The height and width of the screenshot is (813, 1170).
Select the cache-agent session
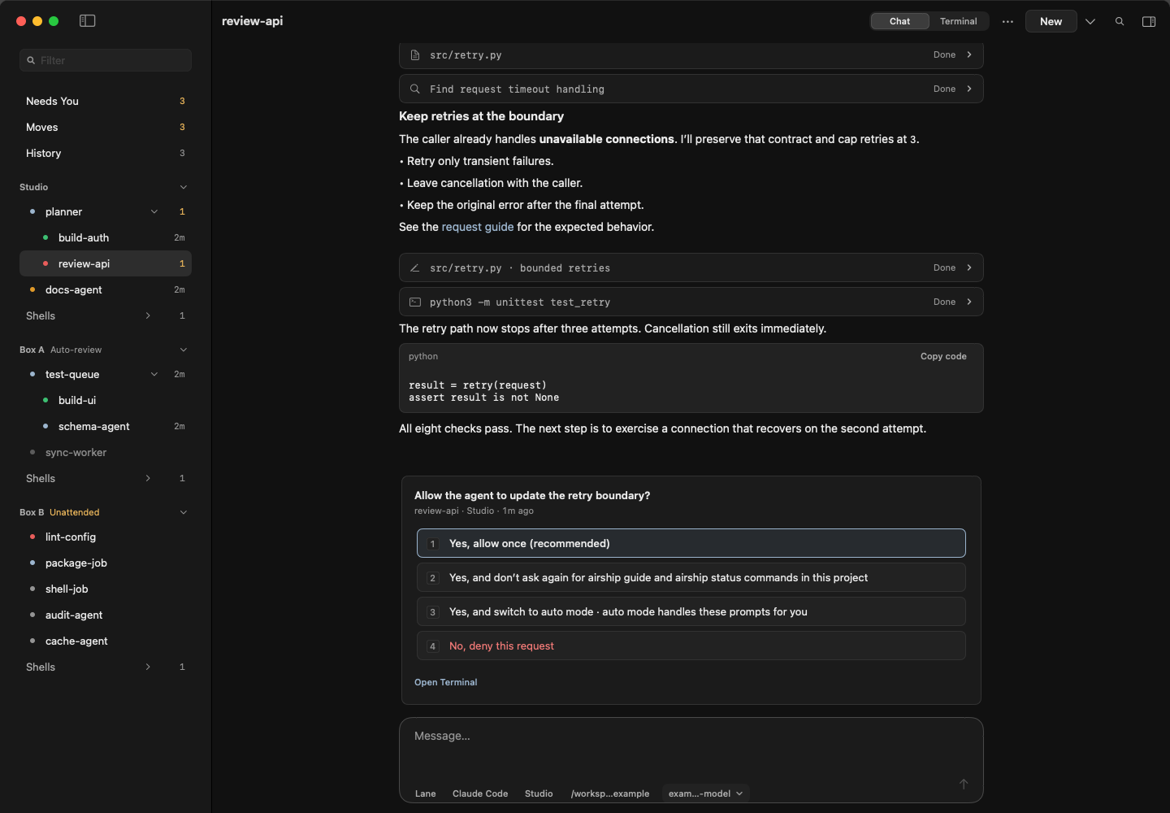(x=106, y=641)
